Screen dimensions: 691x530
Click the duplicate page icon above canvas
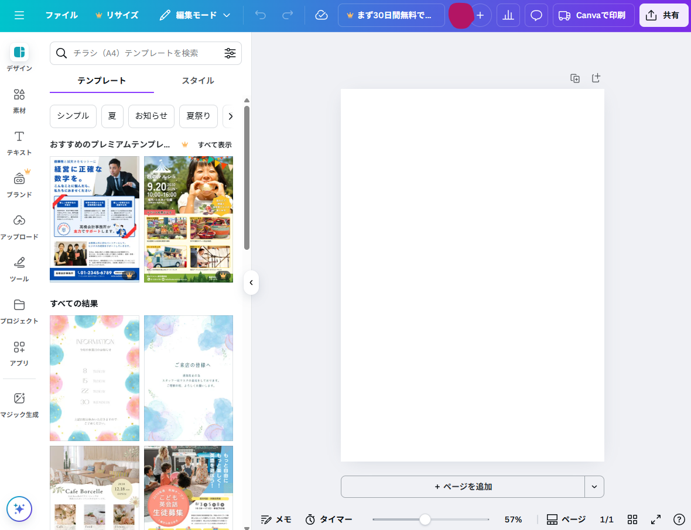575,78
